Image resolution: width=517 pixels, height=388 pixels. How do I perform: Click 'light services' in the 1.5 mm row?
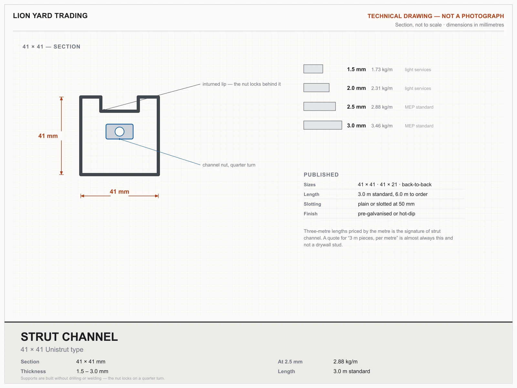(418, 70)
